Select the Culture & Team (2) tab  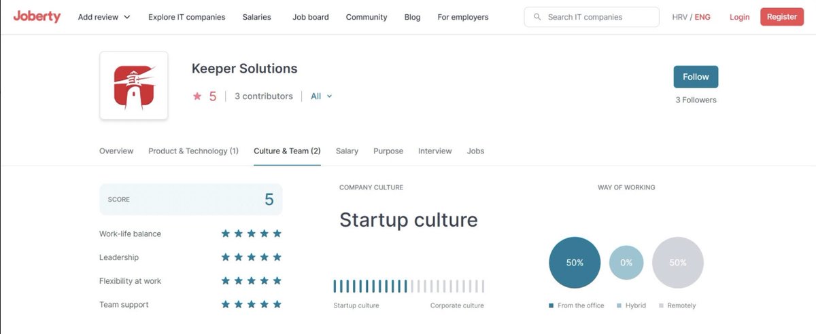(x=287, y=151)
